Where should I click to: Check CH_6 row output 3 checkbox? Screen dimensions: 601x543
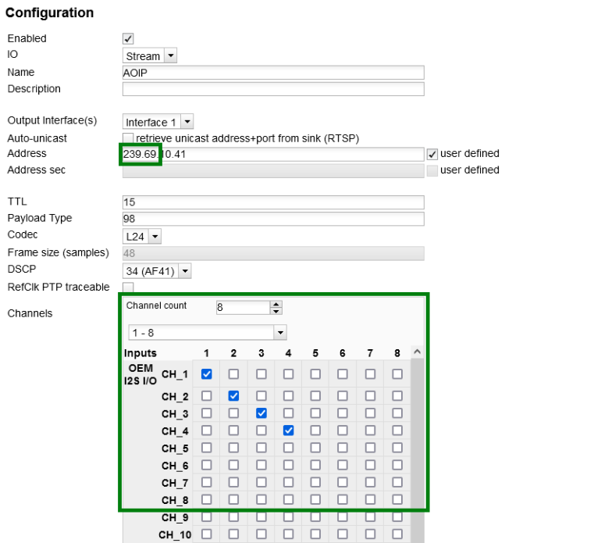[261, 465]
